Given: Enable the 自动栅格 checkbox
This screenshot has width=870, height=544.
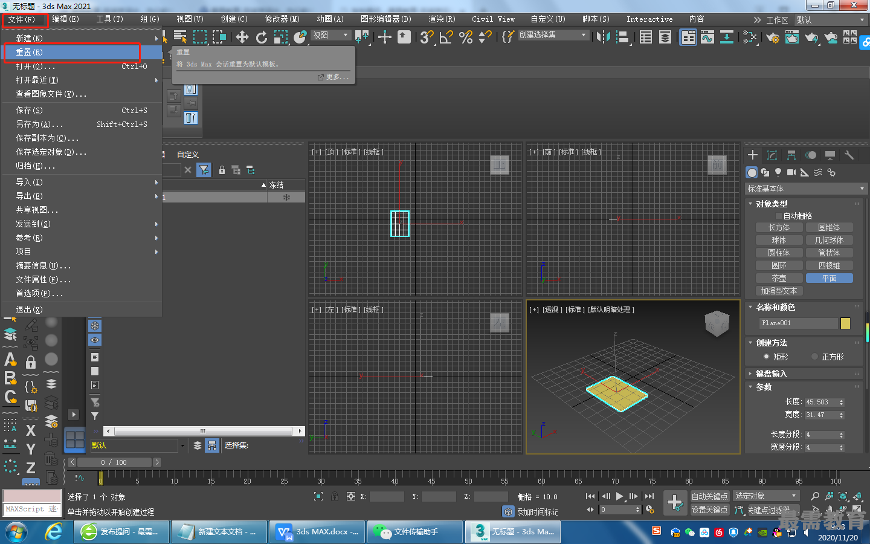Looking at the screenshot, I should pyautogui.click(x=779, y=216).
